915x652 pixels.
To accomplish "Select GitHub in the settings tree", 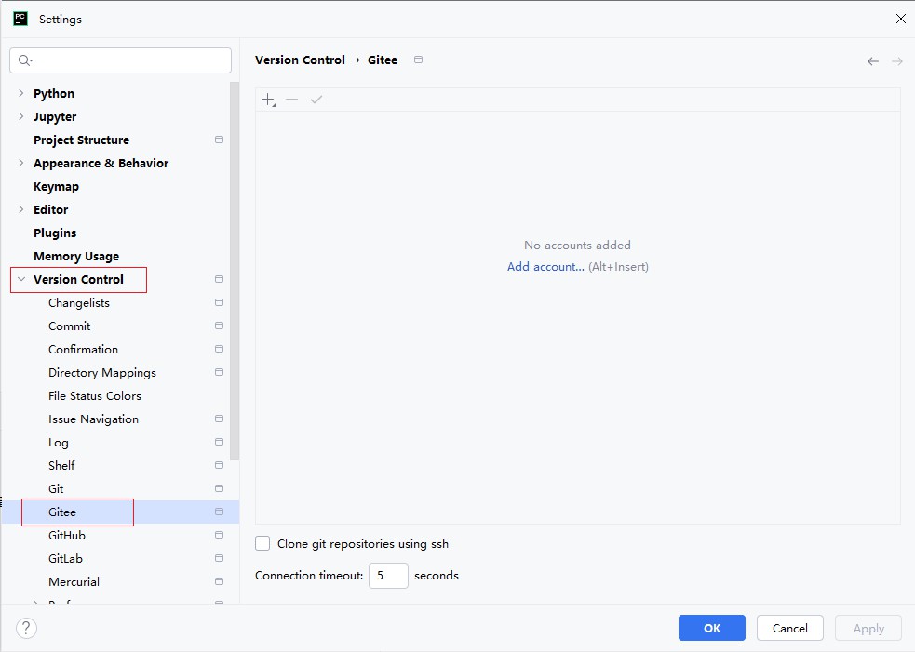I will 67,536.
